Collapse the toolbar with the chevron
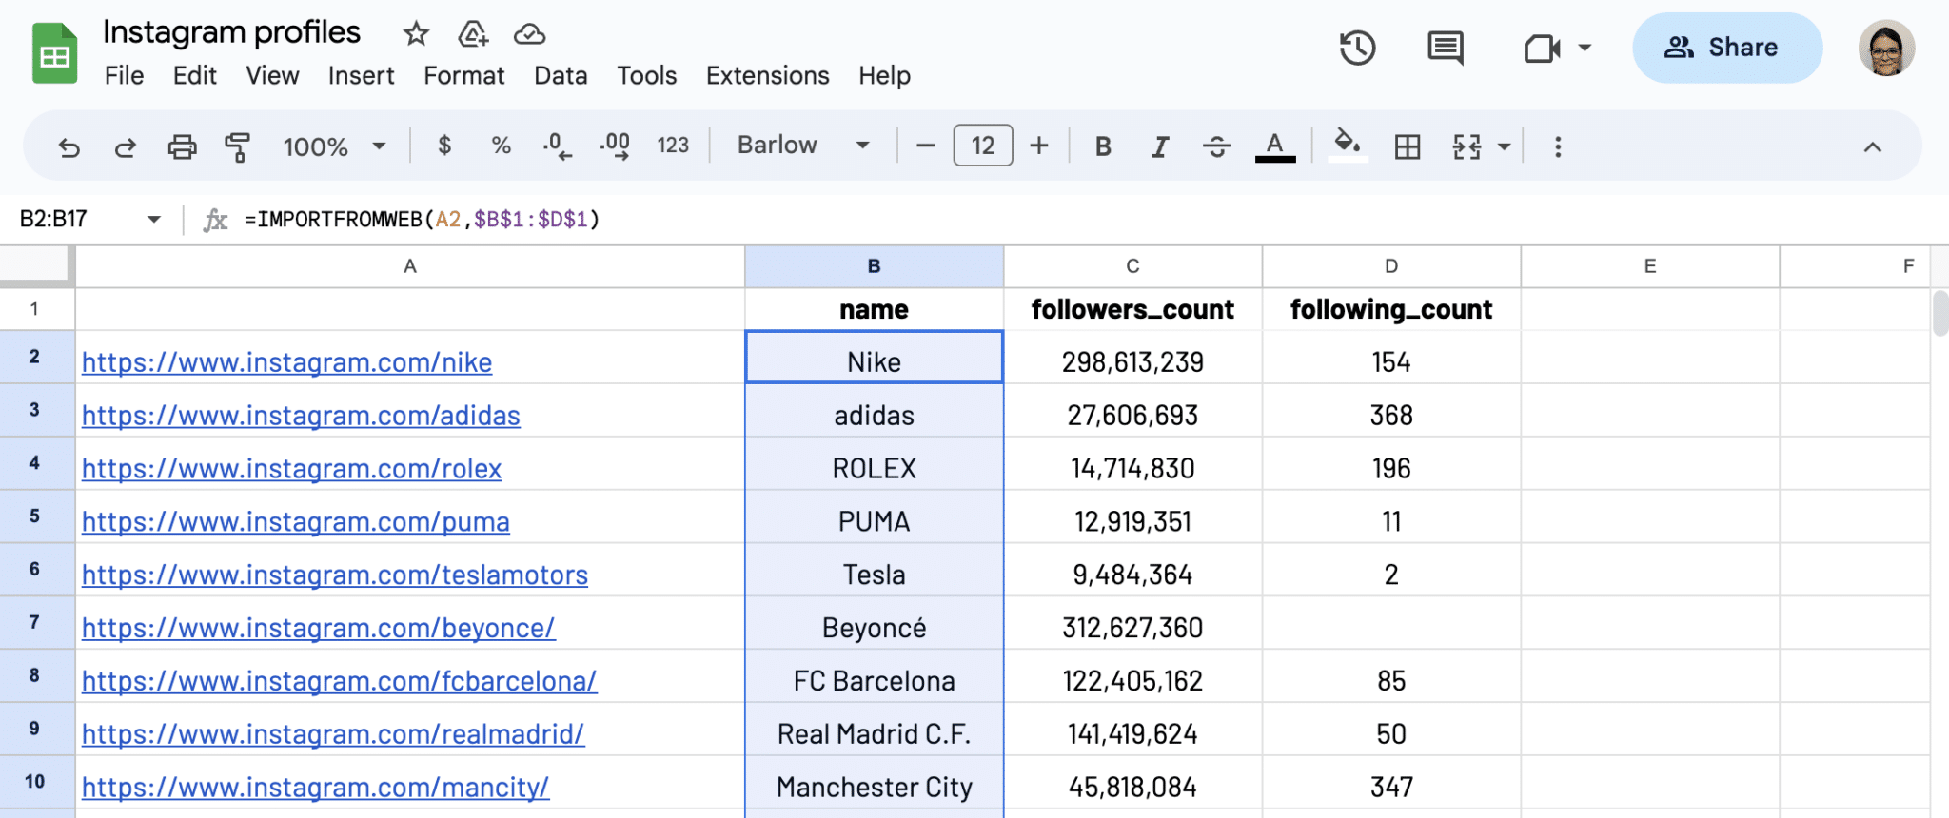 1872,146
